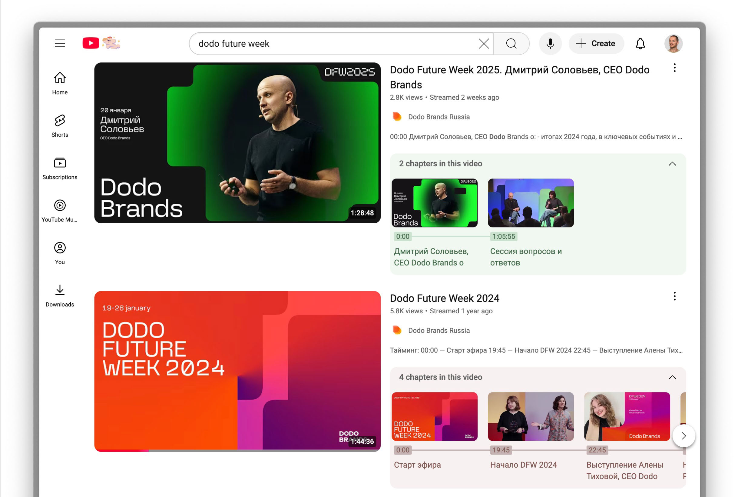
Task: Collapse the 2 chapters section
Action: (x=672, y=164)
